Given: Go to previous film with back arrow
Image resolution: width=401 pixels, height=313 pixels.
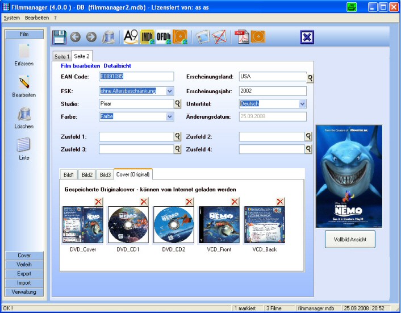Looking at the screenshot, I should [76, 37].
